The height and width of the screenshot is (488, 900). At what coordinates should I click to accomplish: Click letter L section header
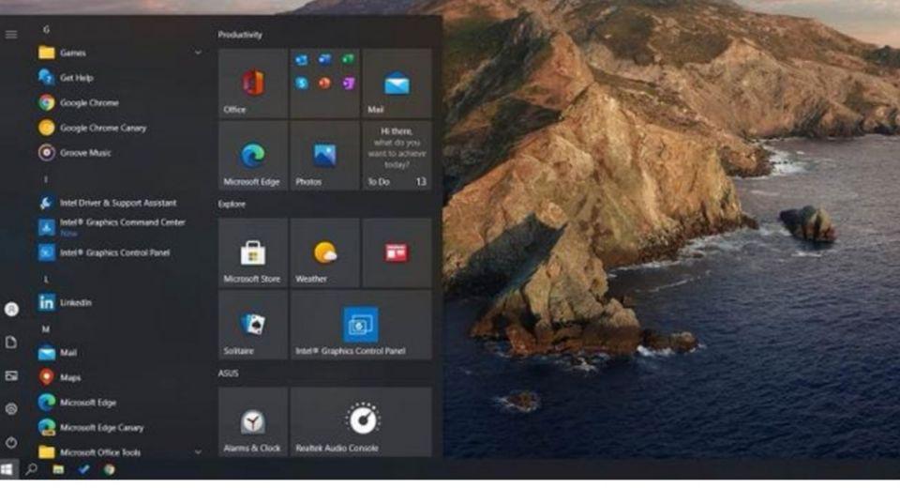coord(46,280)
